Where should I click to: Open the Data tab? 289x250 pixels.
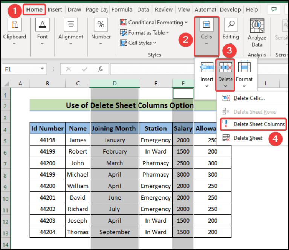pyautogui.click(x=143, y=9)
